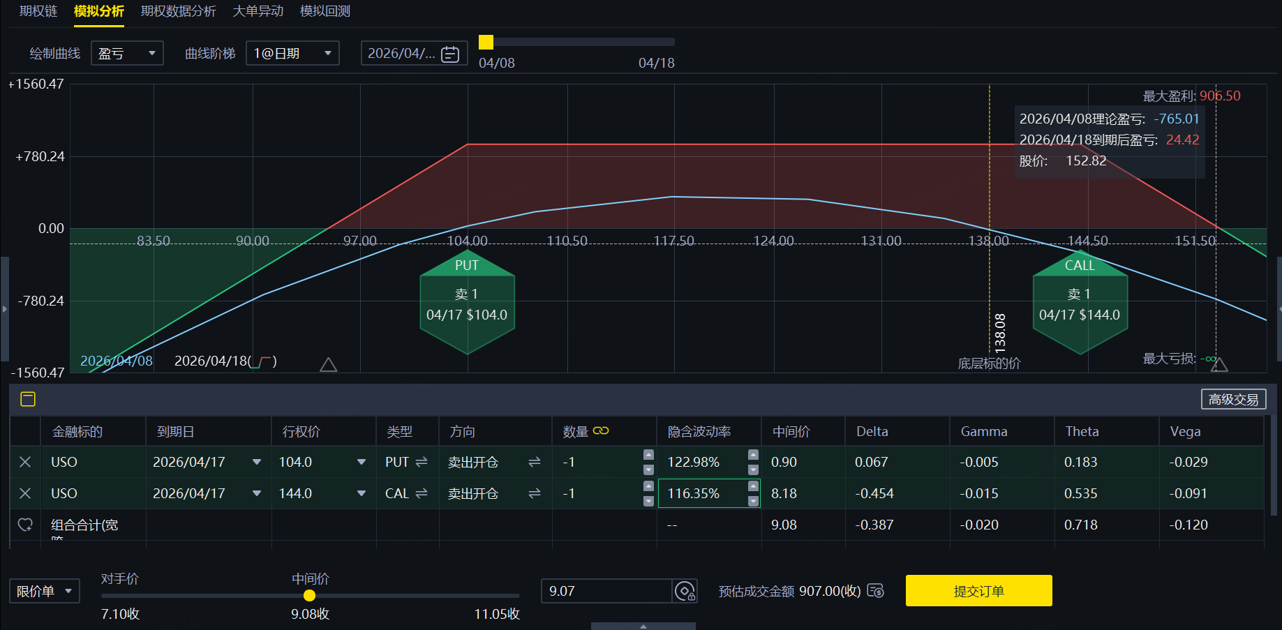
Task: Click the 11.05收 price label
Action: pos(497,614)
